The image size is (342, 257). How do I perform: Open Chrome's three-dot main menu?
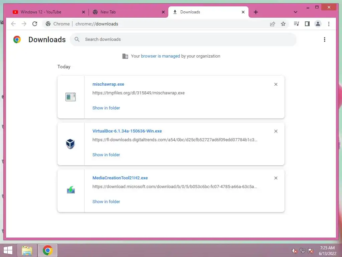[x=329, y=24]
